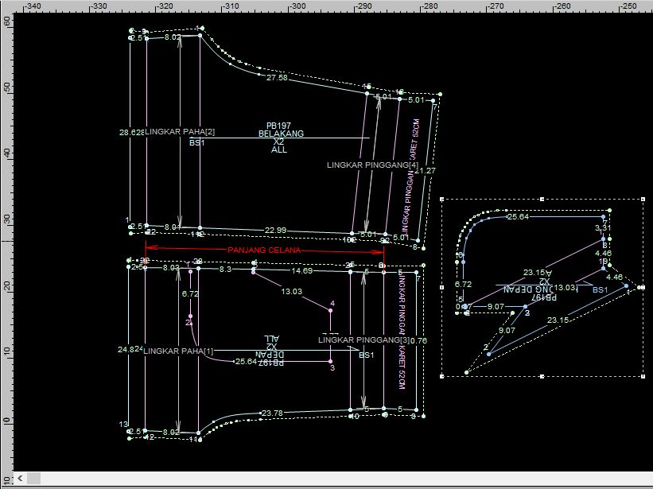This screenshot has height=489, width=653.
Task: Click the 14.69 segment label on front piece
Action: (x=301, y=271)
